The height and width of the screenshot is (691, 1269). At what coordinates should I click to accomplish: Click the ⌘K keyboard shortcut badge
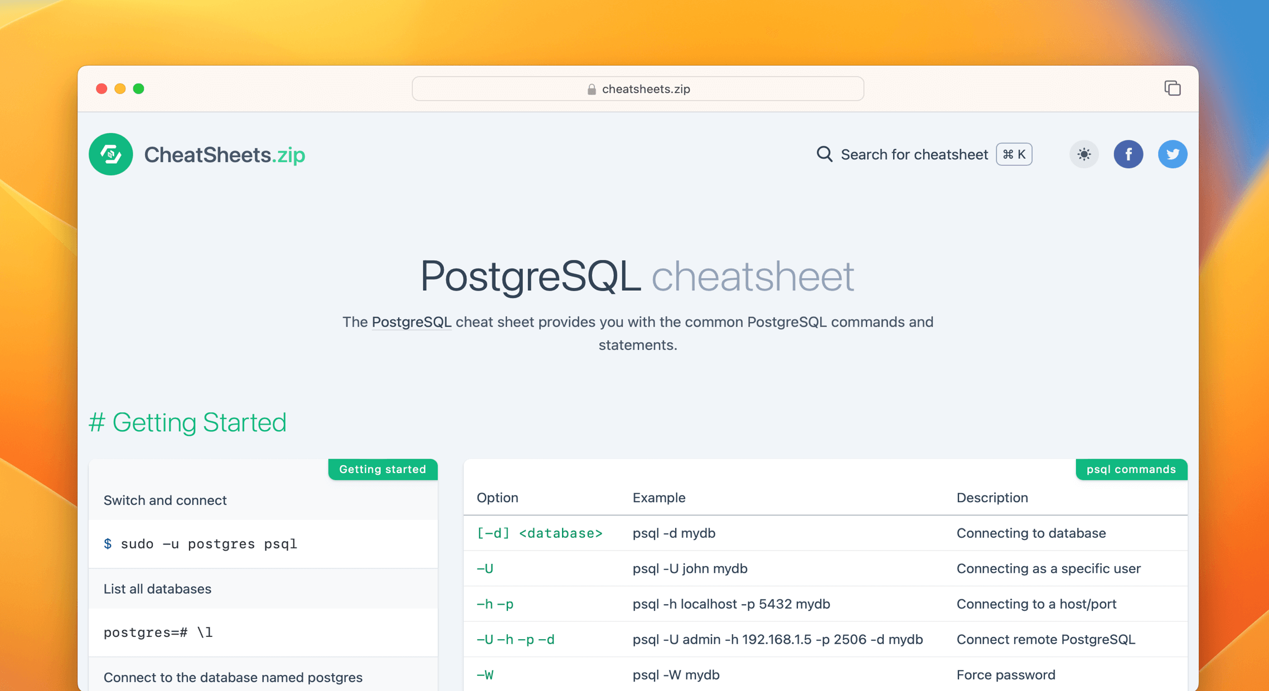pos(1014,154)
